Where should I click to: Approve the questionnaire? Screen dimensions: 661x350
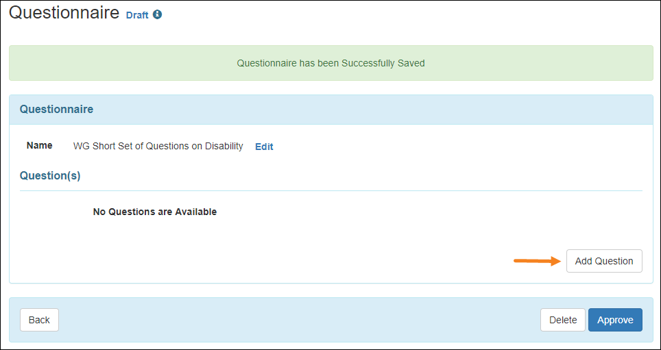pyautogui.click(x=615, y=320)
